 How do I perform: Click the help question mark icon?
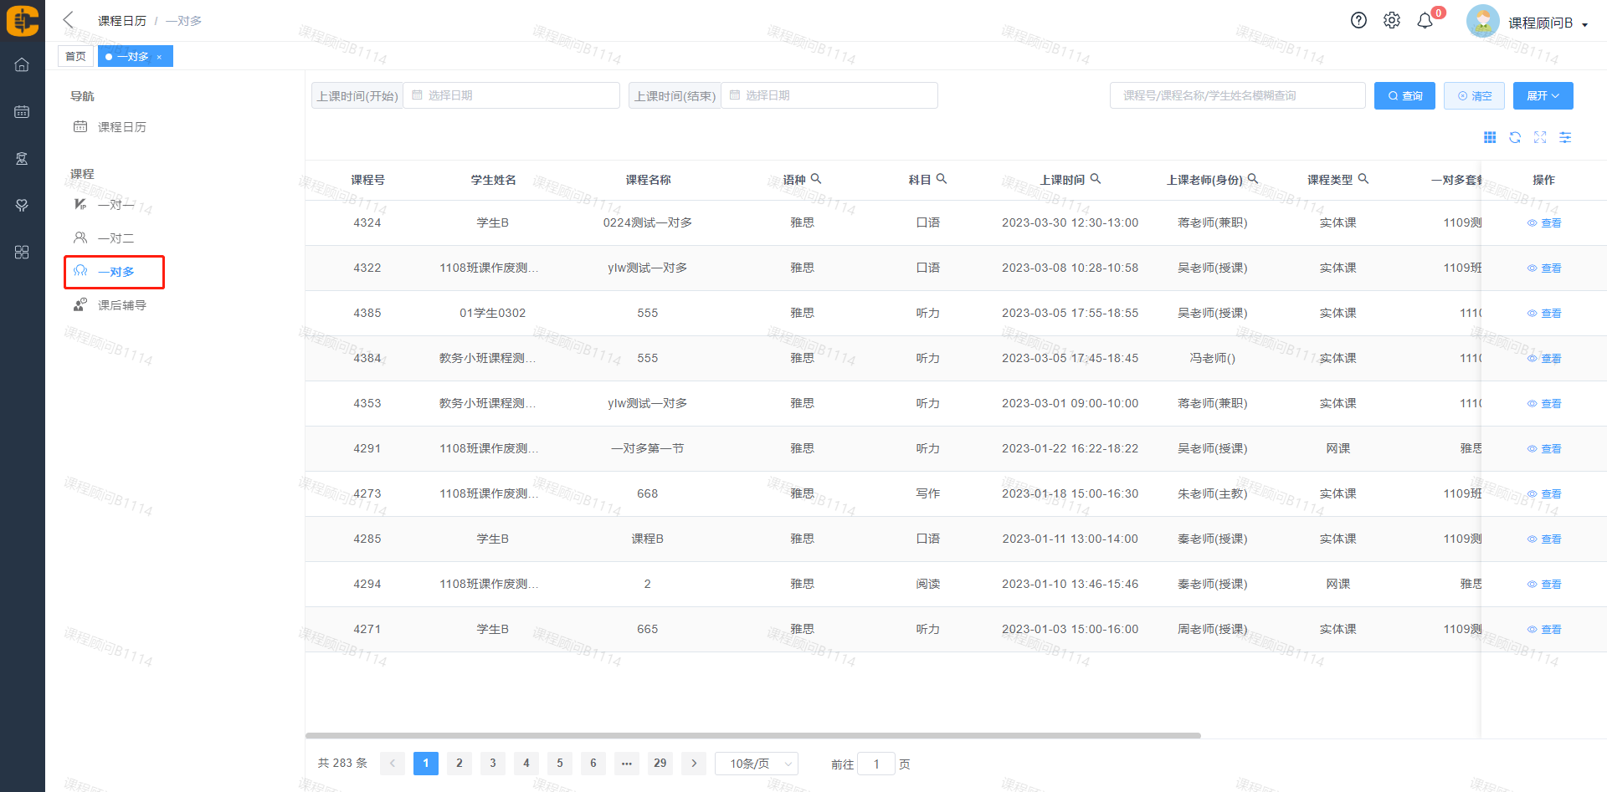[1358, 21]
